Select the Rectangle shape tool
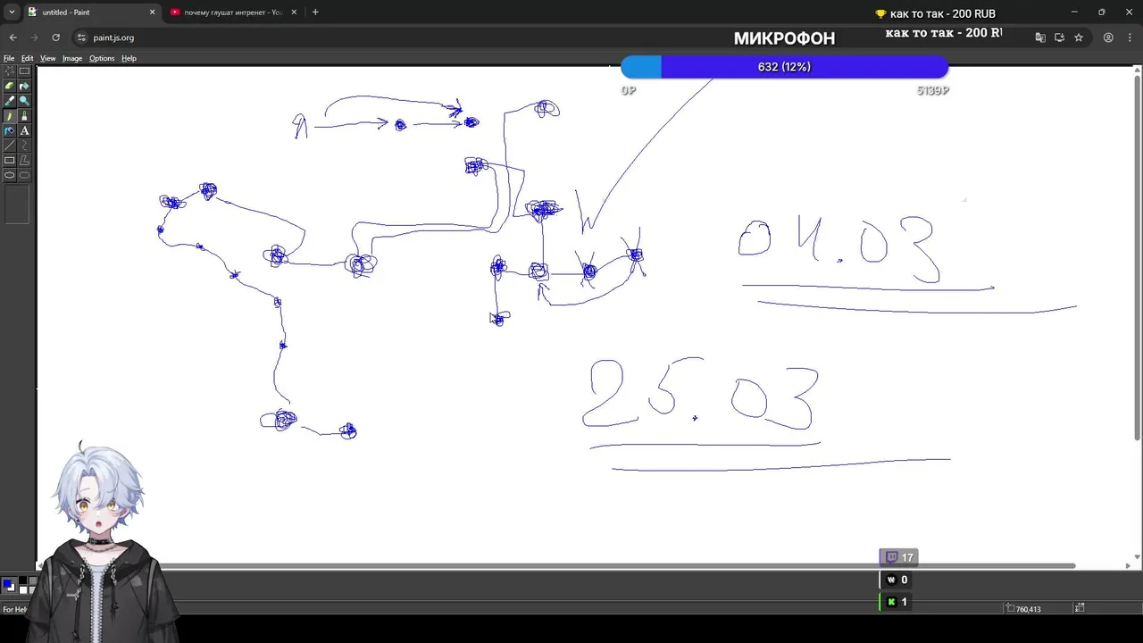This screenshot has width=1143, height=643. pos(10,160)
